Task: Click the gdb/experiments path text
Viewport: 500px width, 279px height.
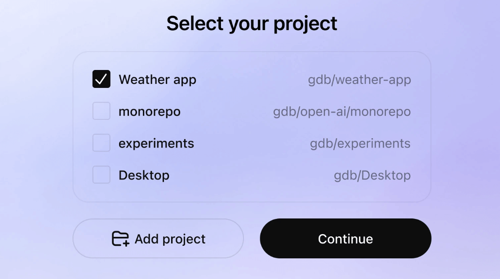Action: coord(360,144)
